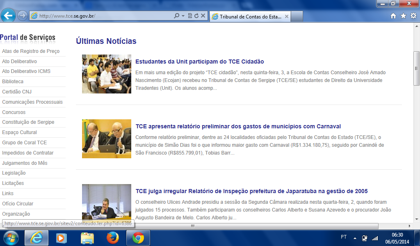Open Windows Explorer folder from taskbar
This screenshot has width=420, height=246.
(x=87, y=238)
